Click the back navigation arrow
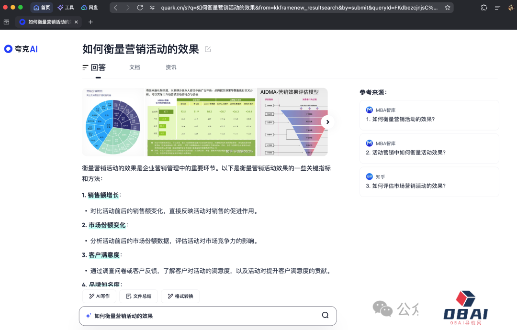 (x=116, y=8)
